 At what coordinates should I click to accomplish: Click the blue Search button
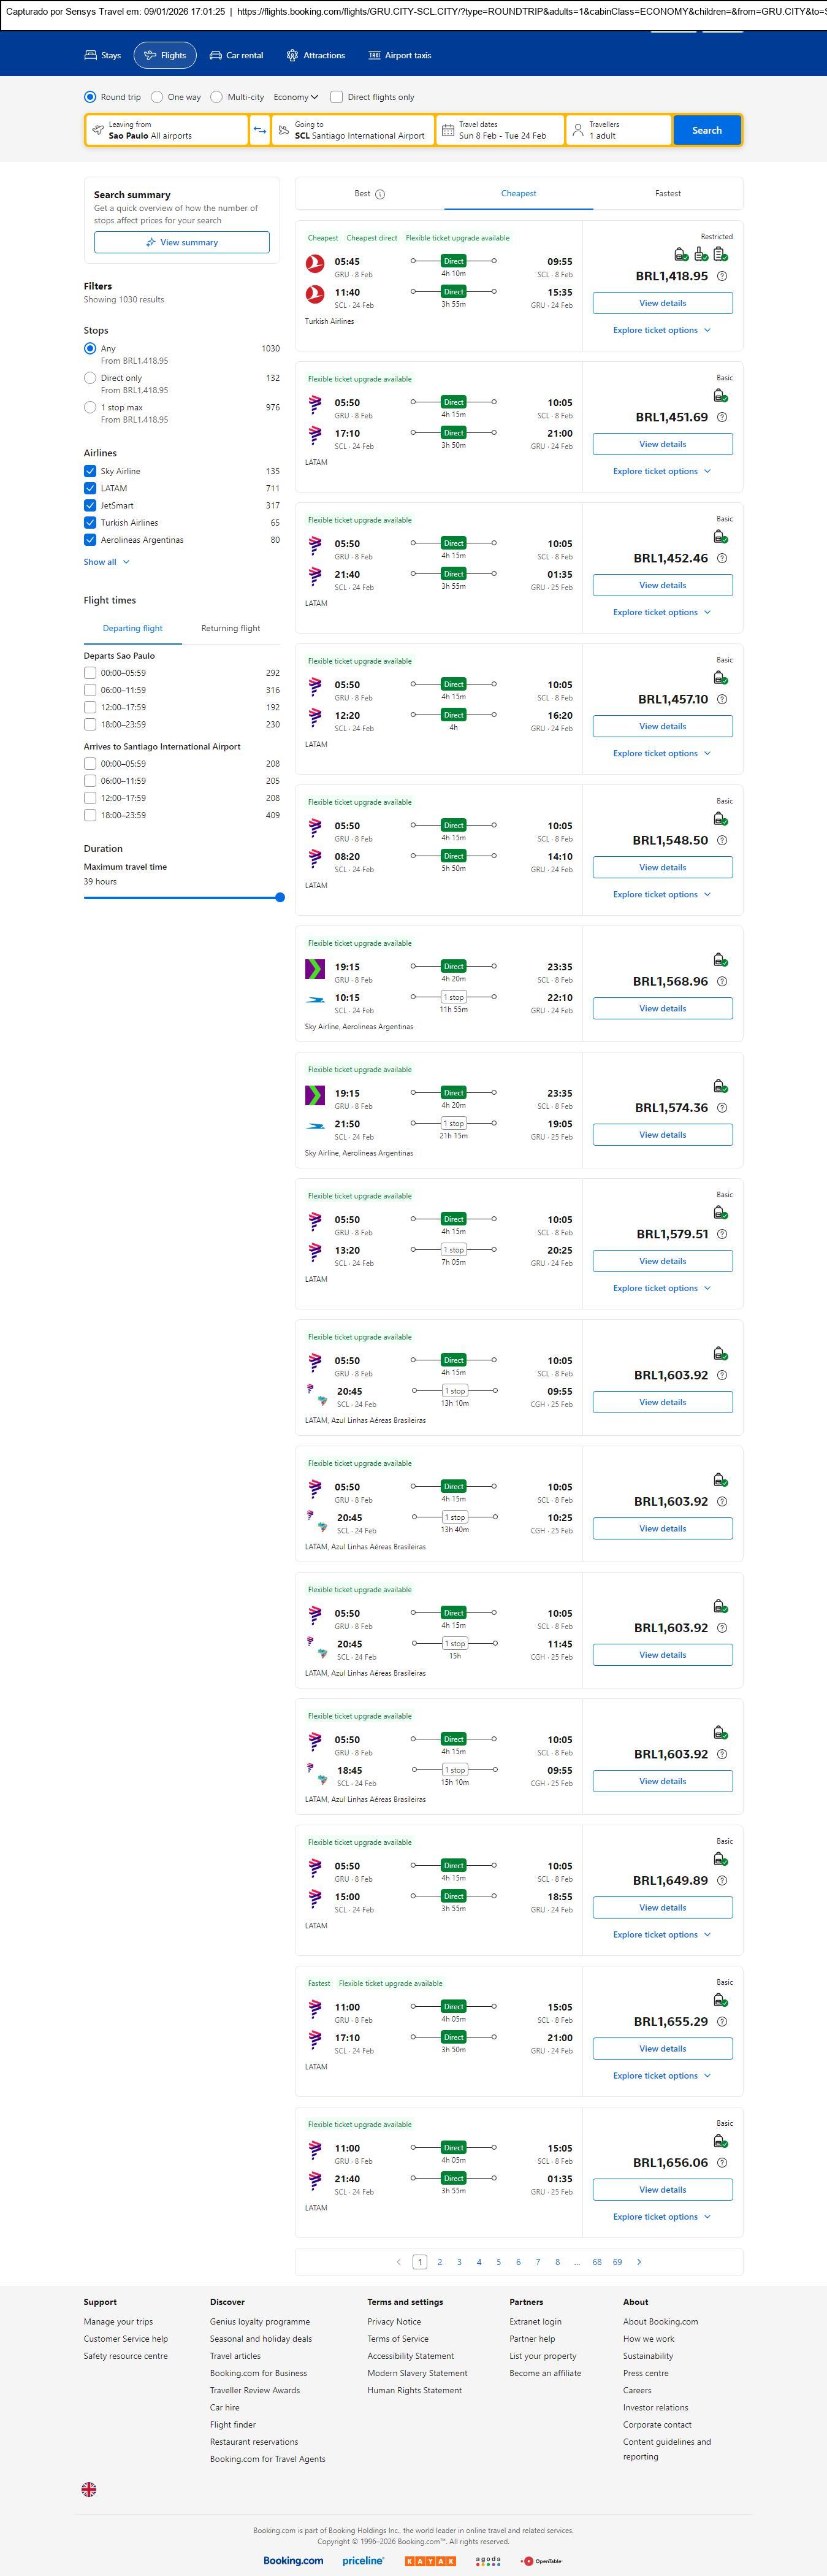[706, 130]
